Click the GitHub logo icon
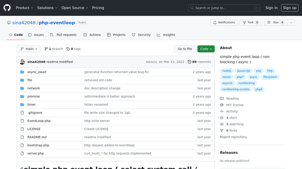Viewport: 302px width, 169px height. 7,8
